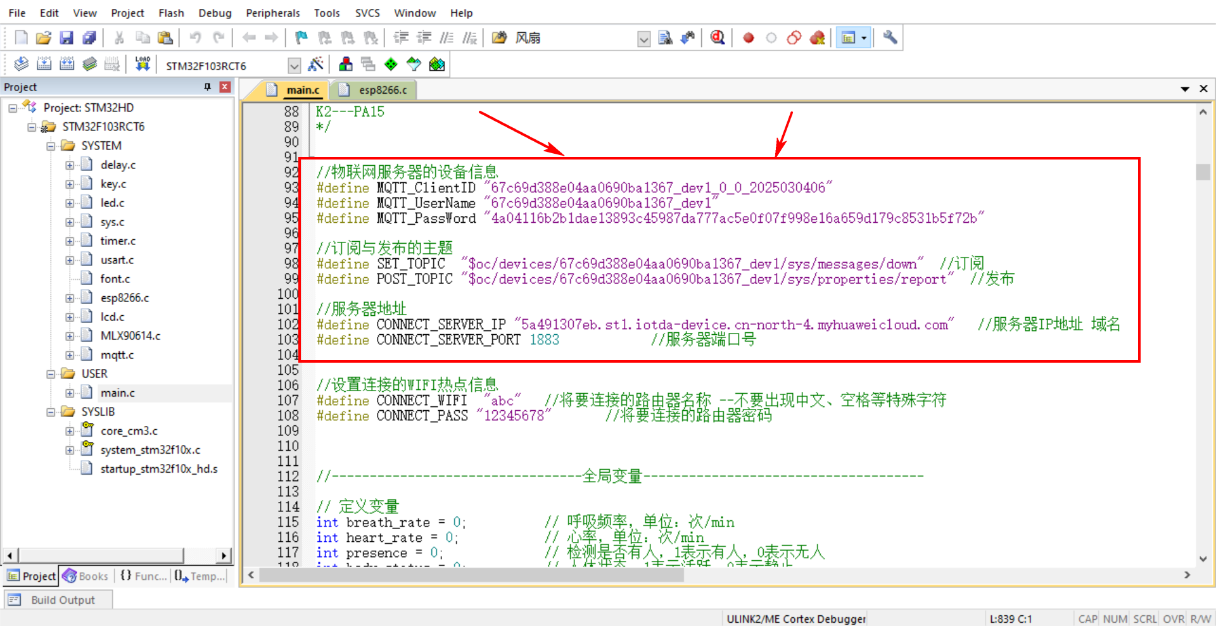
Task: Click the Project tab at panel bottom
Action: point(31,576)
